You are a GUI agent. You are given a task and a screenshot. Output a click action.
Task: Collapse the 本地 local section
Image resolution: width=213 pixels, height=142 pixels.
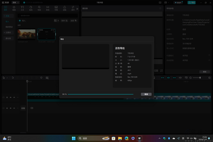click(9, 16)
